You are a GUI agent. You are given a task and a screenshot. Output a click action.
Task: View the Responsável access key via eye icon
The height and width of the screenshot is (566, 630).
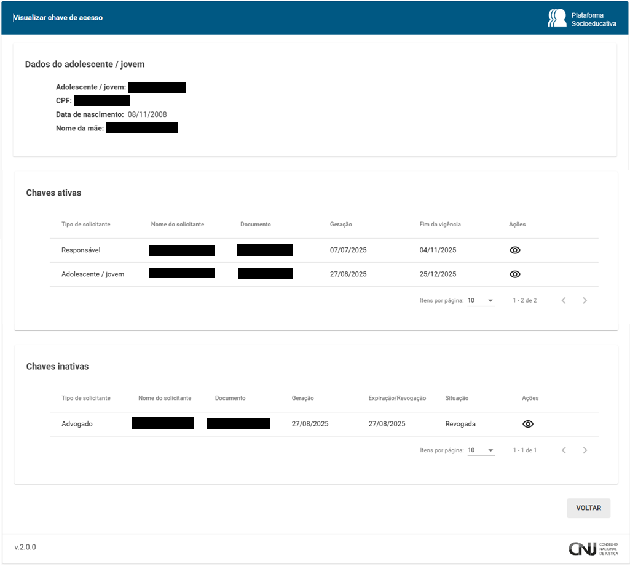tap(515, 250)
